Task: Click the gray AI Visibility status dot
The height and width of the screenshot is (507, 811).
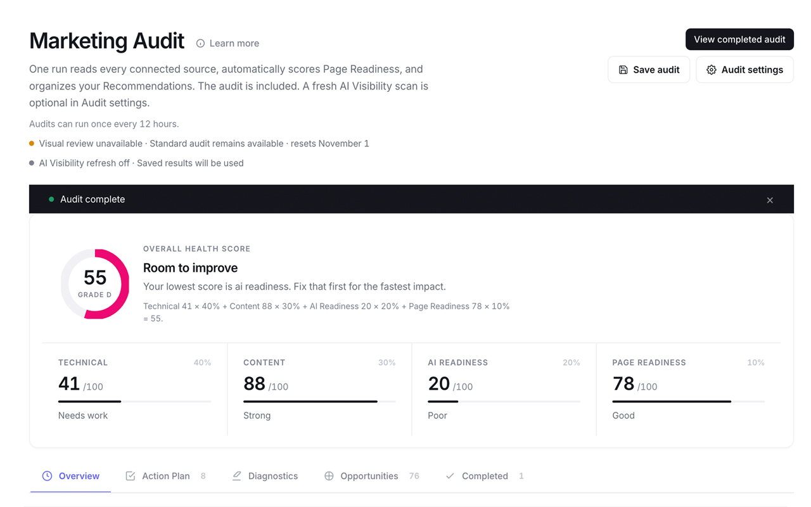Action: click(32, 164)
